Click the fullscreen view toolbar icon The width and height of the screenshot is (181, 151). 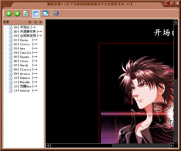click(x=46, y=13)
